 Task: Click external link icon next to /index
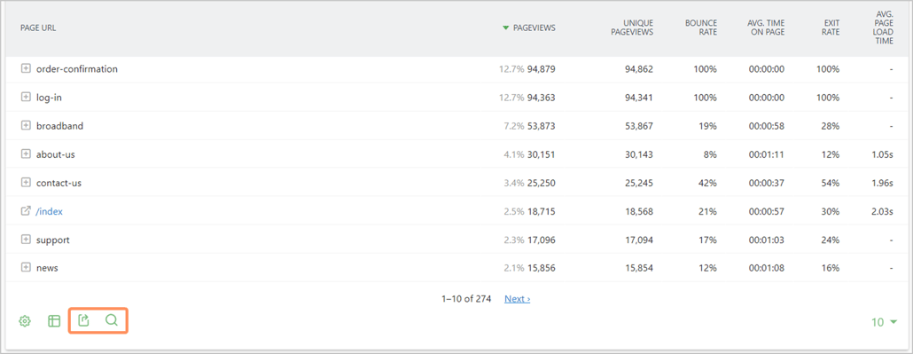pyautogui.click(x=25, y=211)
